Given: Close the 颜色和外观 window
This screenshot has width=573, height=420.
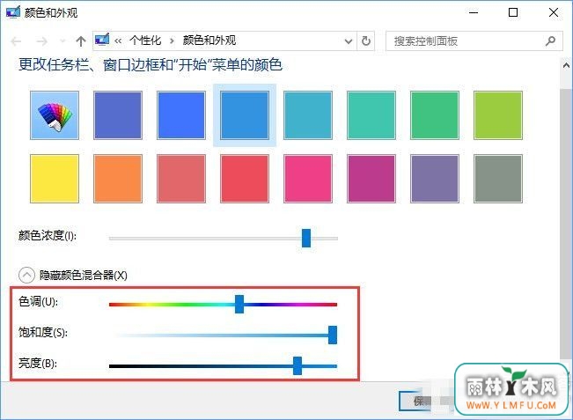Looking at the screenshot, I should (x=554, y=12).
